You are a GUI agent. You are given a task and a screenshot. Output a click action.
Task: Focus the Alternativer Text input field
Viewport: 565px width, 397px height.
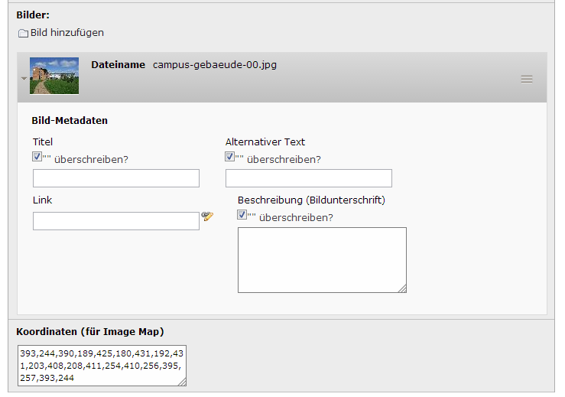[309, 178]
